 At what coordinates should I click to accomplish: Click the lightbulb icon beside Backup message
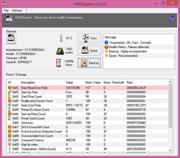click(x=106, y=51)
